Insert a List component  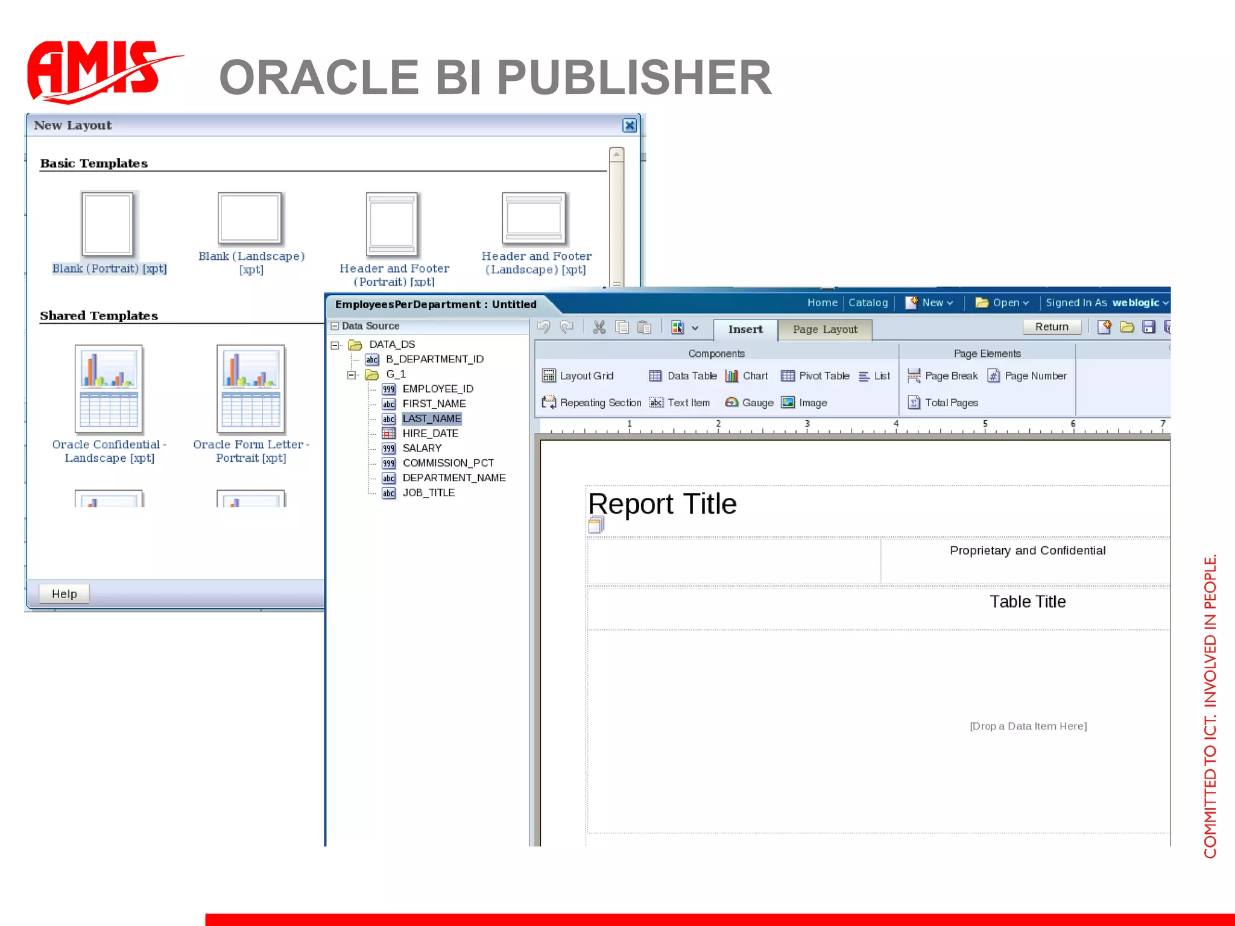[874, 376]
